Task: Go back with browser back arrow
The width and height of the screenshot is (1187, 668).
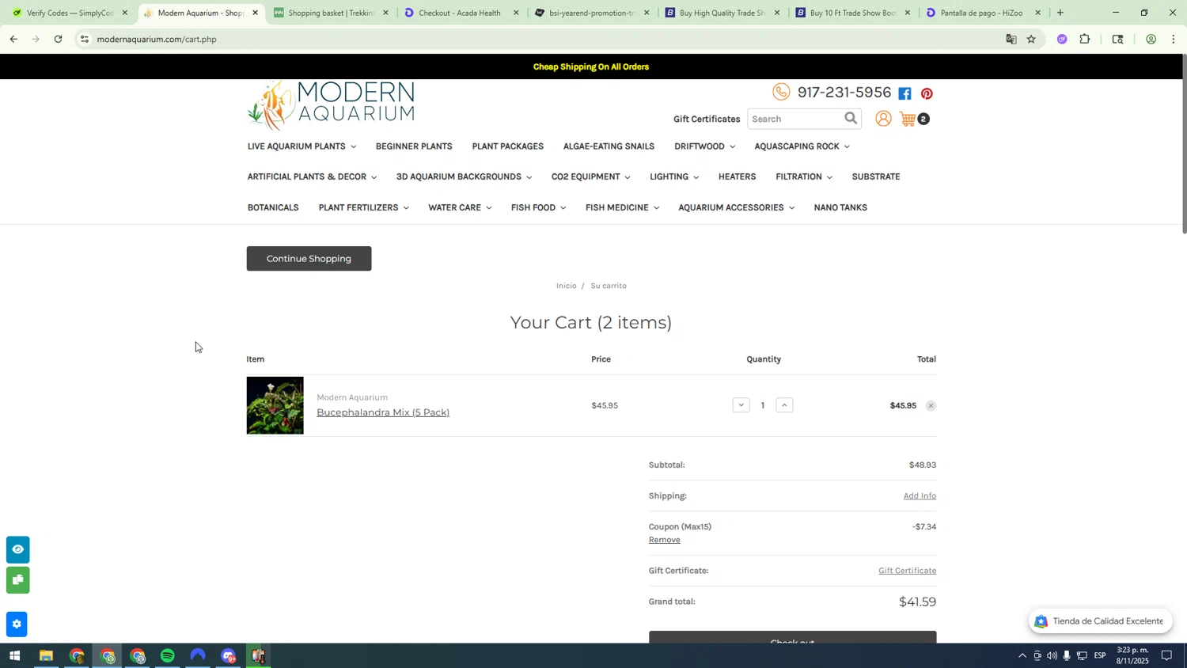Action: tap(13, 39)
